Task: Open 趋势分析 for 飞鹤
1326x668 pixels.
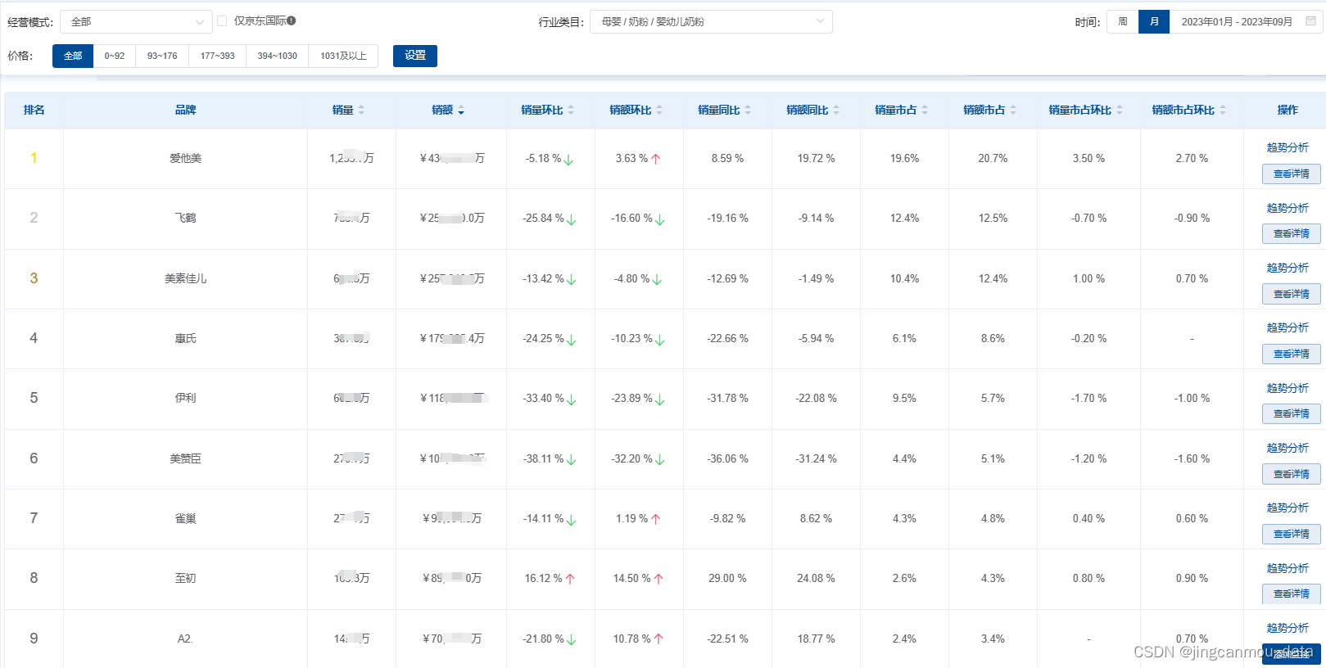Action: tap(1288, 208)
